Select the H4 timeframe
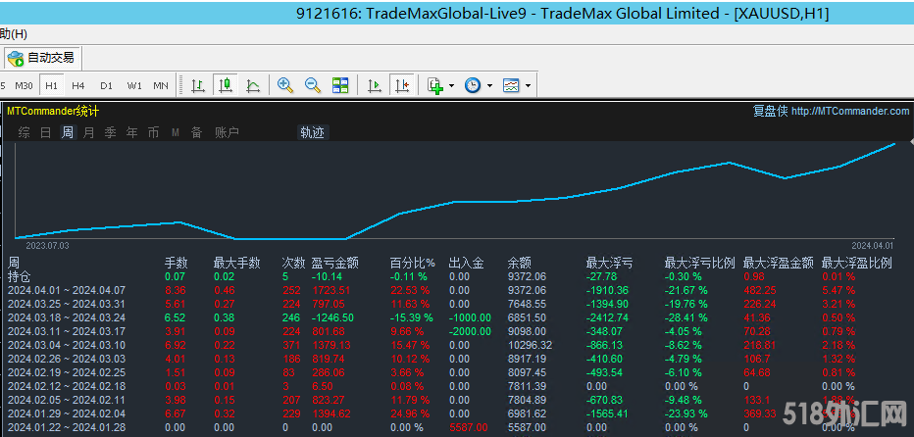This screenshot has height=437, width=914. (x=77, y=86)
